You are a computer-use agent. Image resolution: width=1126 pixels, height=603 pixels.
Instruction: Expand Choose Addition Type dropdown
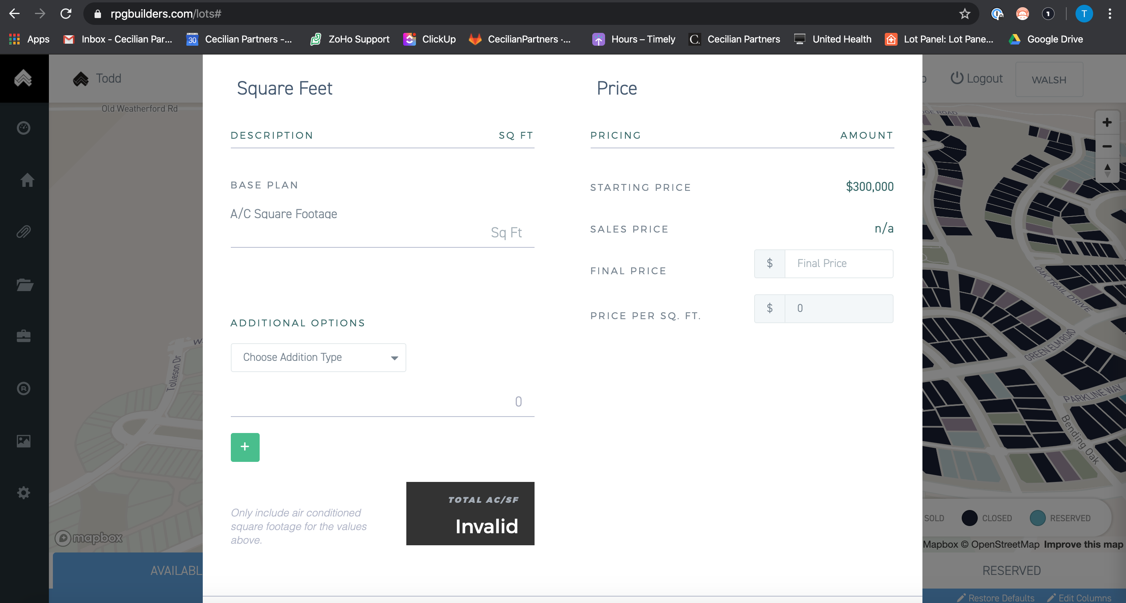(318, 357)
